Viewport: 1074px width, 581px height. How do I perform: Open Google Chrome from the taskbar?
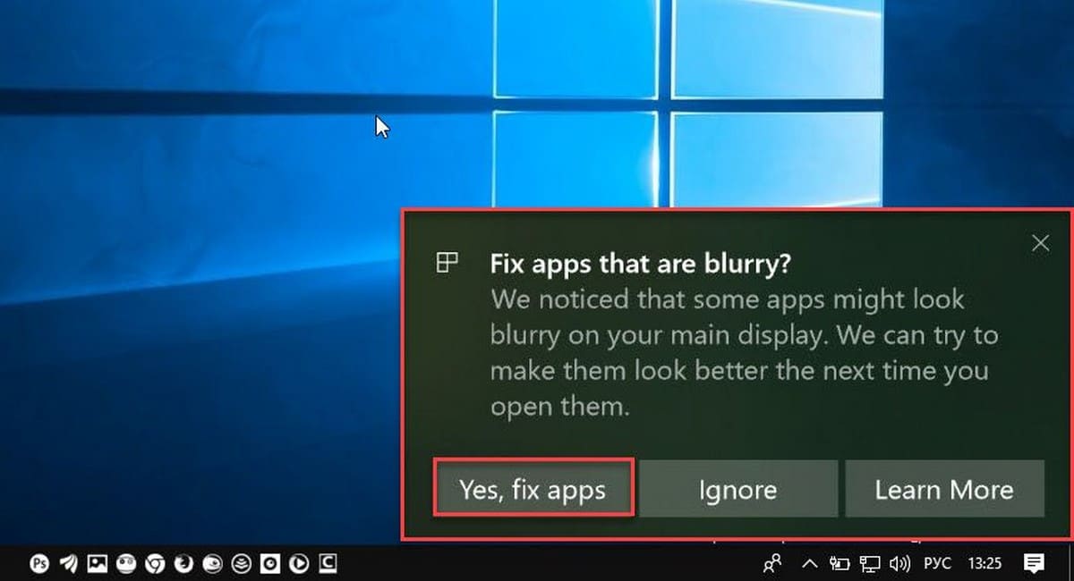click(x=155, y=563)
